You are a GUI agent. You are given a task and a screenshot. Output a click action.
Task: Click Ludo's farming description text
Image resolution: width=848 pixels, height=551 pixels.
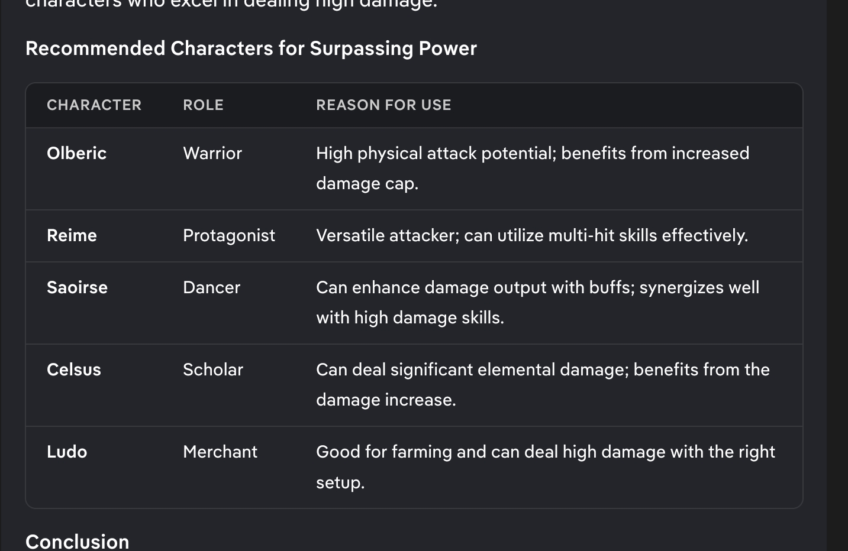click(x=546, y=467)
